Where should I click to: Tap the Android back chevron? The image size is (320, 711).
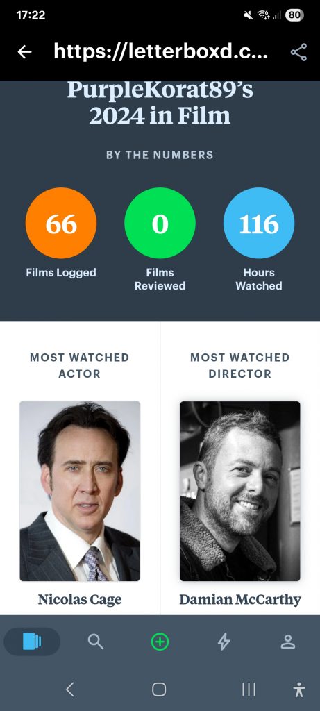[x=70, y=689]
